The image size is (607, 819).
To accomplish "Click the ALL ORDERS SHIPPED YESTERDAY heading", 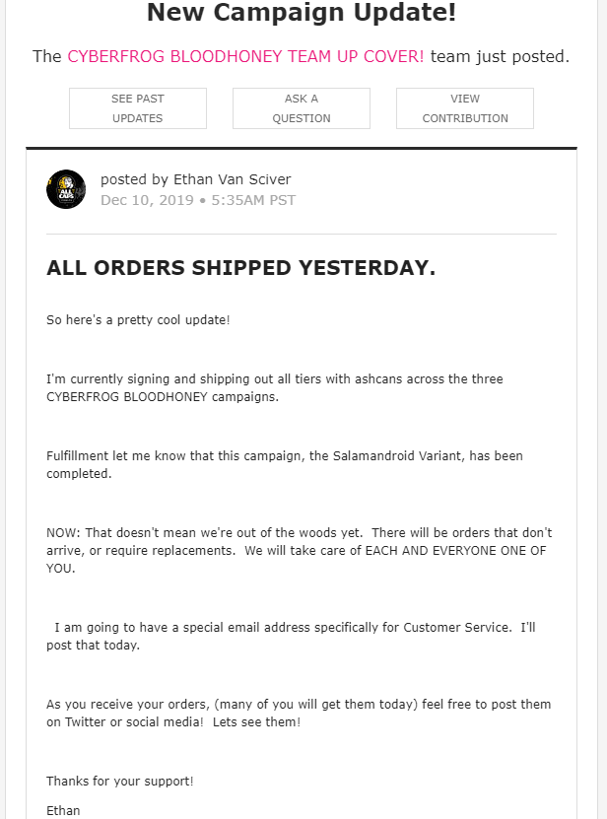I will pyautogui.click(x=240, y=268).
